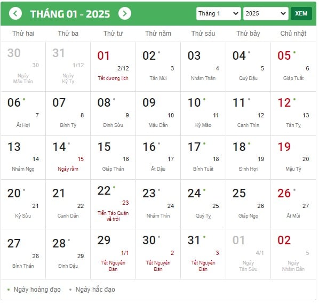Open the 2025 year dropdown

pyautogui.click(x=266, y=14)
